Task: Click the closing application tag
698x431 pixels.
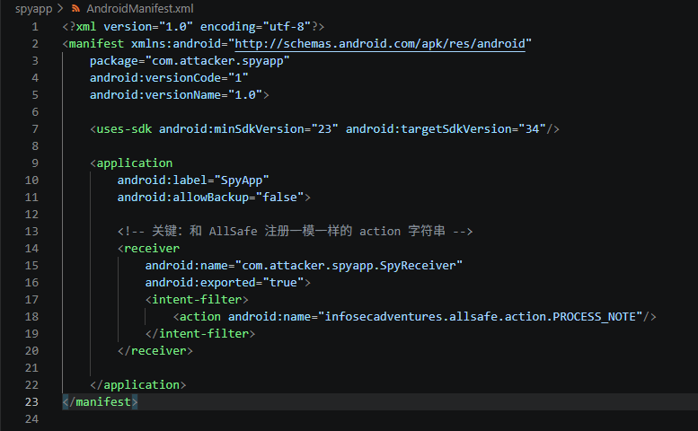Action: tap(138, 384)
